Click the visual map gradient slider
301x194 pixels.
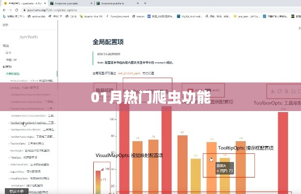click(x=98, y=182)
